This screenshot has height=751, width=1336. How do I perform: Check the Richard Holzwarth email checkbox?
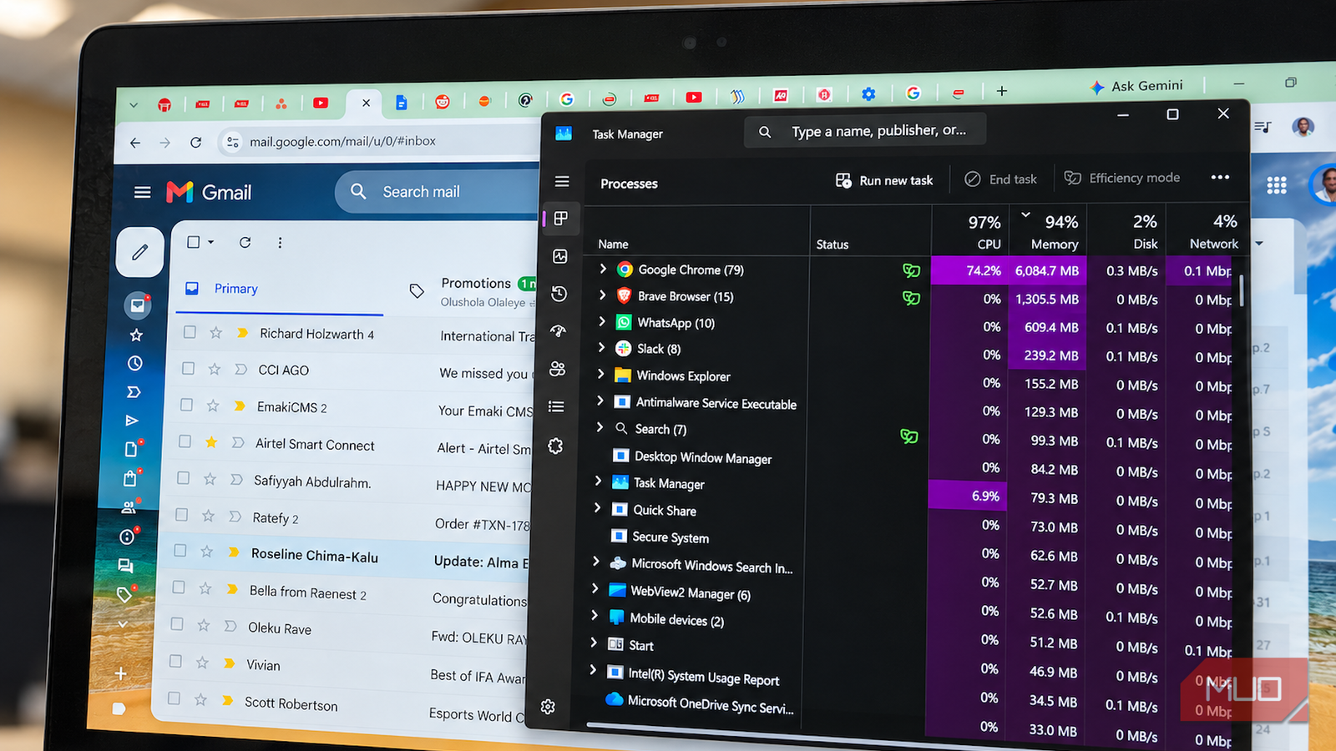190,332
